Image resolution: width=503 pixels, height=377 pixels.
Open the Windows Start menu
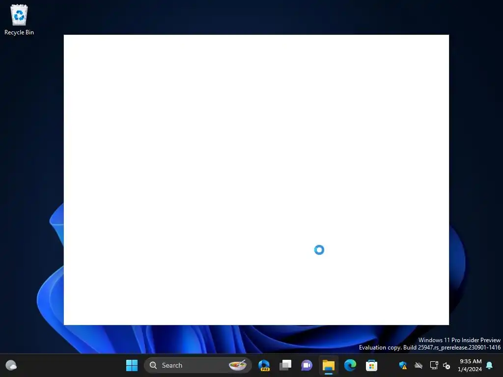[132, 365]
